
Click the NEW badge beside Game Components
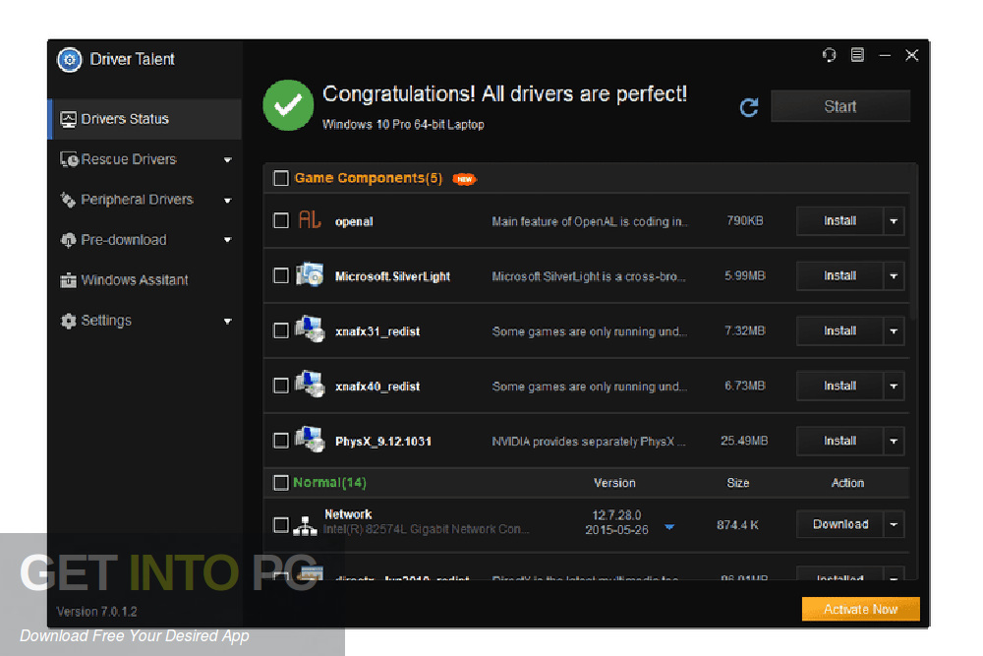click(465, 179)
